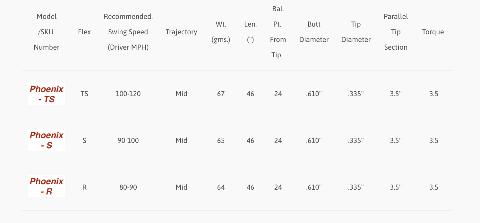Click the Wt. (gms.) column header
Screen dimensions: 480x223
221,32
